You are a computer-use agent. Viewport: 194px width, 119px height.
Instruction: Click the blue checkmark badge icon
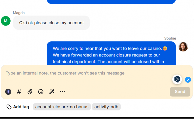188,80
